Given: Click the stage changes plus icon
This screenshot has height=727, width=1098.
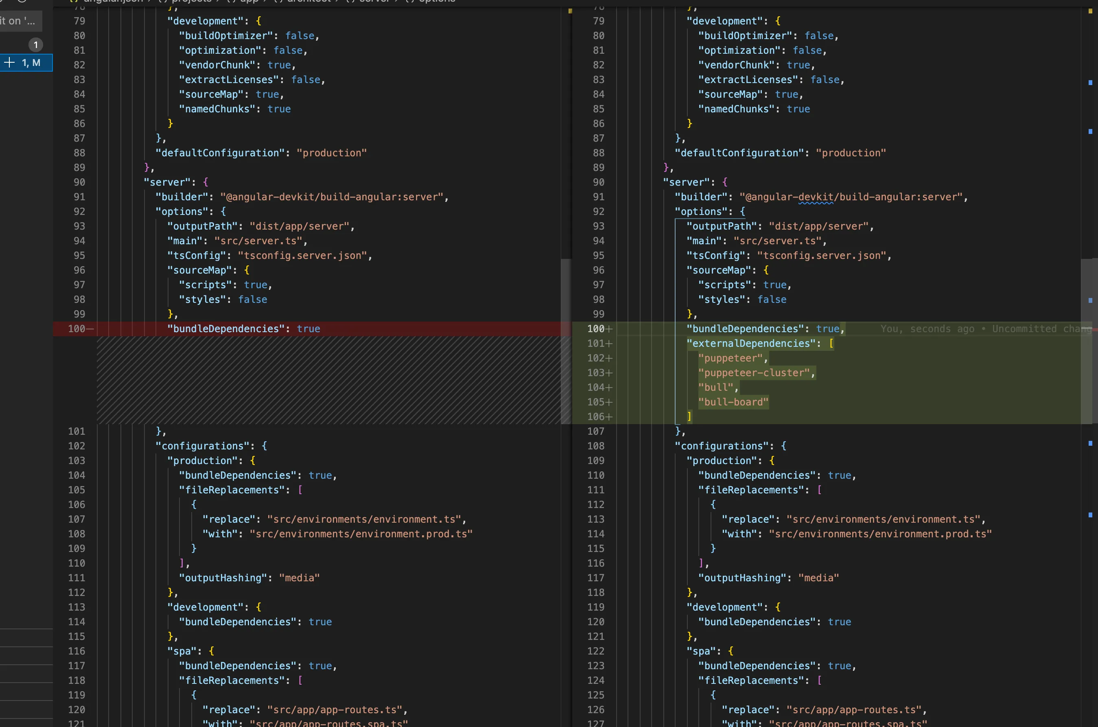Looking at the screenshot, I should [9, 62].
